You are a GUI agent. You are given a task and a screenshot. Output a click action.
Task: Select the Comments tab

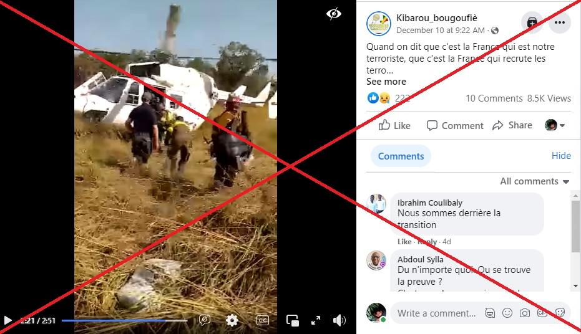[x=401, y=156]
